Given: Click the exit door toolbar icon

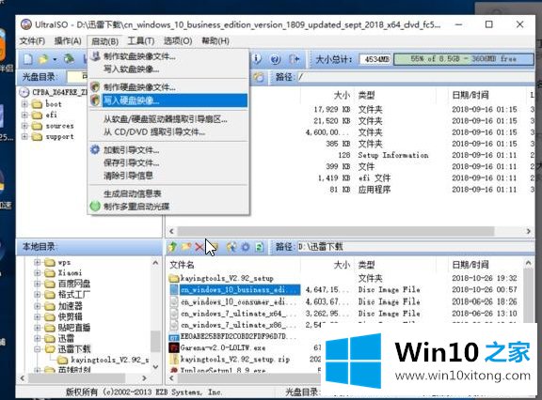Looking at the screenshot, I should [x=295, y=59].
